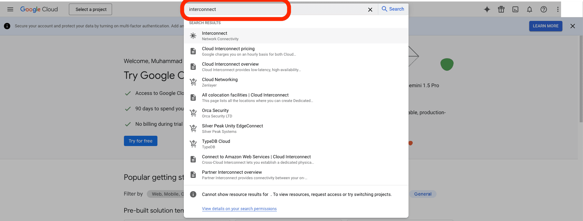Image resolution: width=583 pixels, height=221 pixels.
Task: Go to the Google Cloud logo home
Action: tap(39, 9)
